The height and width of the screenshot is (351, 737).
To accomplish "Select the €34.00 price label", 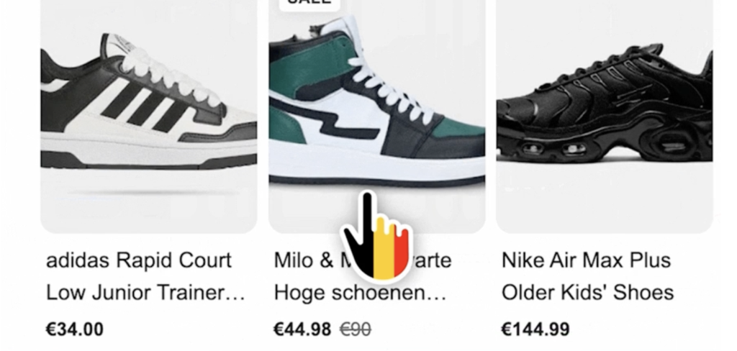I will tap(75, 329).
